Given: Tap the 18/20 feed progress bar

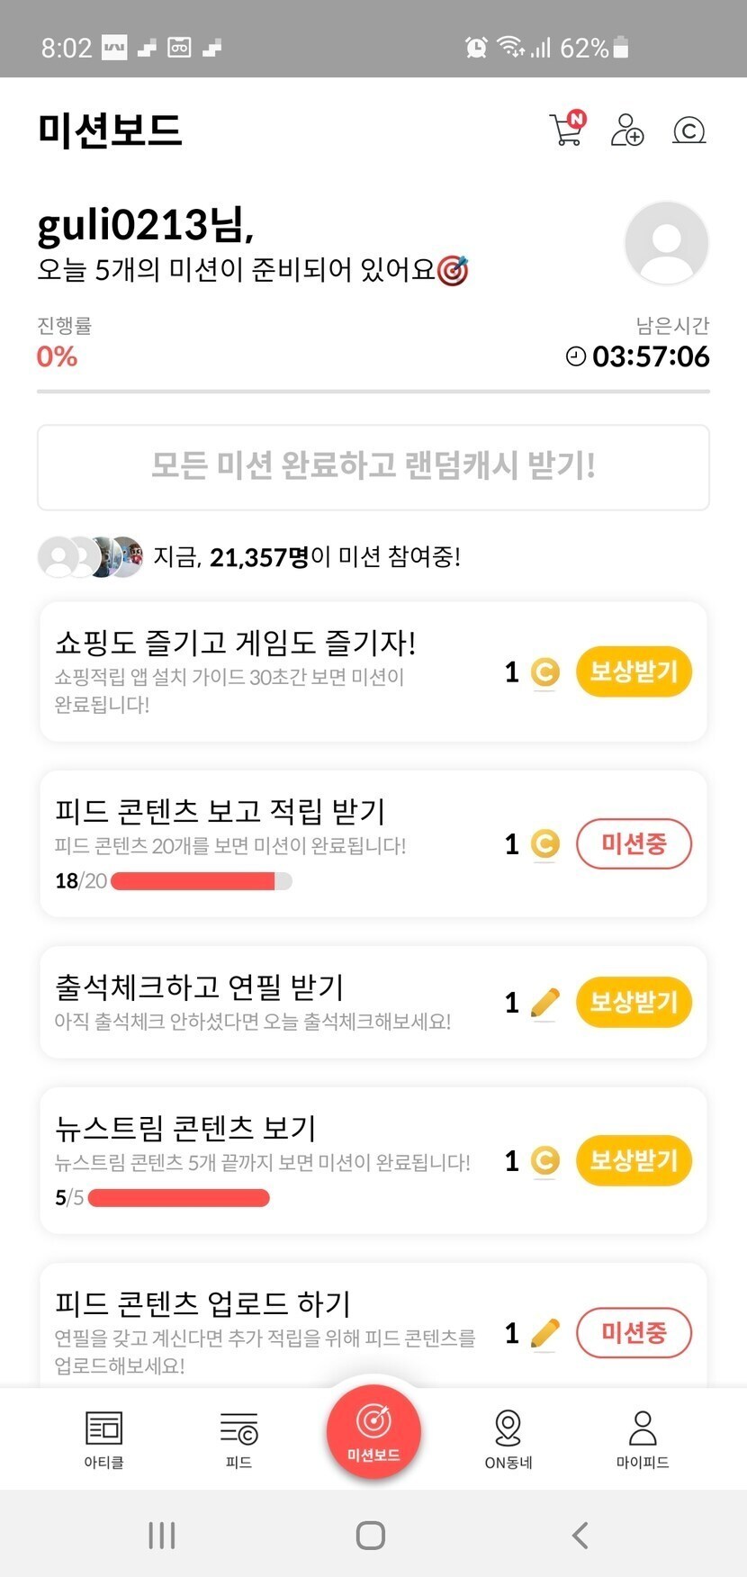Looking at the screenshot, I should pyautogui.click(x=201, y=880).
